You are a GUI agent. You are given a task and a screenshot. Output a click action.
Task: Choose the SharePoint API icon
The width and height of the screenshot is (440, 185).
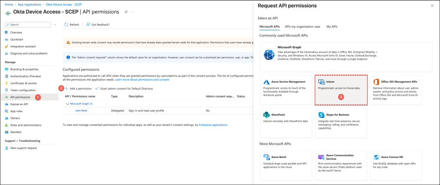pyautogui.click(x=266, y=116)
